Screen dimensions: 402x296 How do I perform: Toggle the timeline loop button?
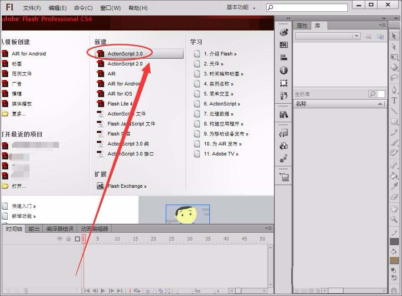138,291
